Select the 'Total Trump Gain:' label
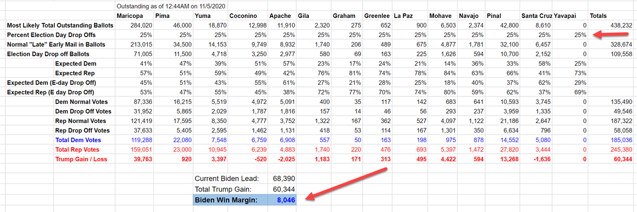 point(224,189)
